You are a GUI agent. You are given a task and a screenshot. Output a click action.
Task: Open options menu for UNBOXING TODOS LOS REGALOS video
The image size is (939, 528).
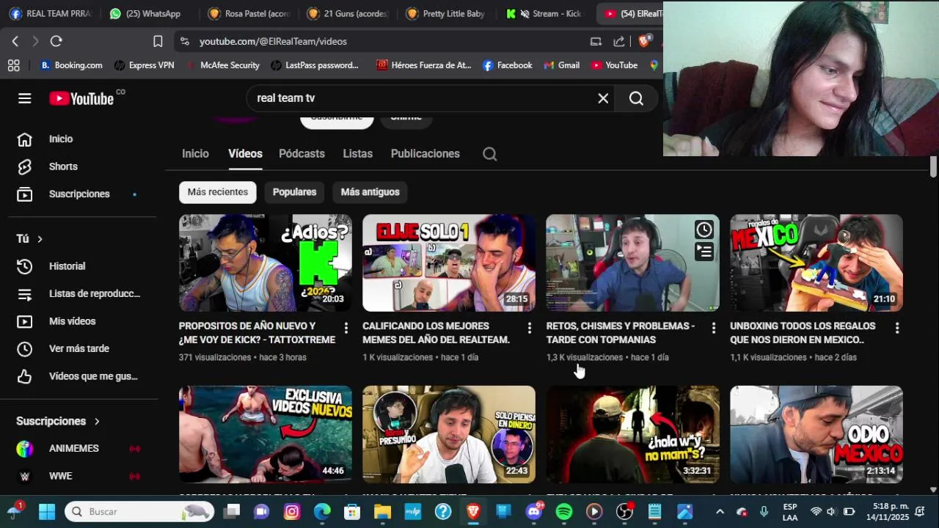897,328
